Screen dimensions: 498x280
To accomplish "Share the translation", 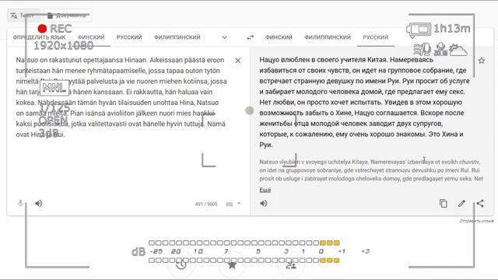I will point(480,203).
